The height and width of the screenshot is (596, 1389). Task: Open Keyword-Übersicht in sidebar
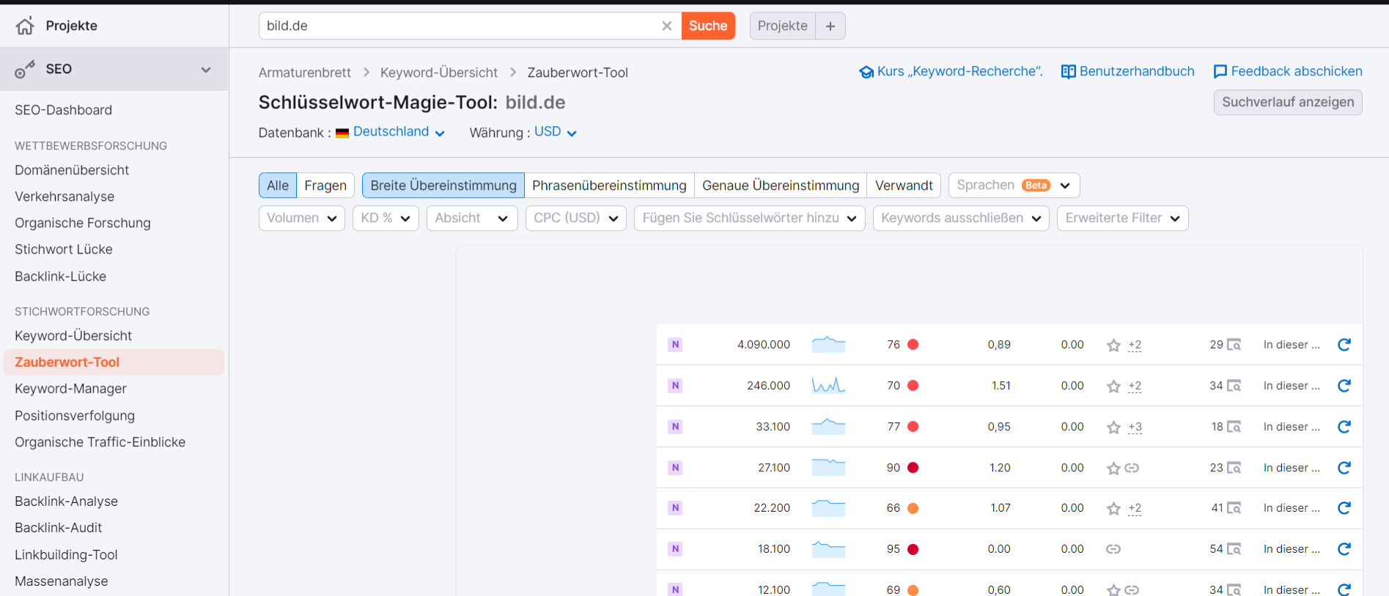(x=73, y=336)
